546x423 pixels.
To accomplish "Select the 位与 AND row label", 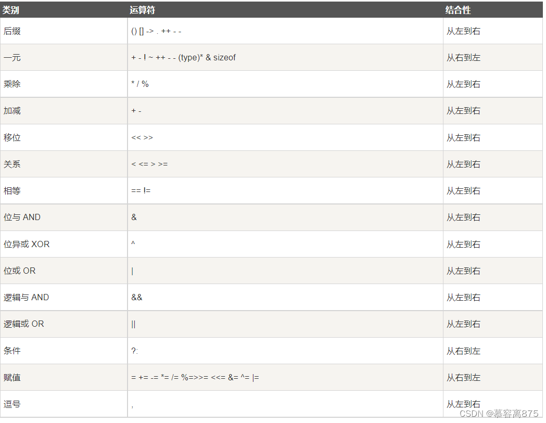I will coord(22,217).
